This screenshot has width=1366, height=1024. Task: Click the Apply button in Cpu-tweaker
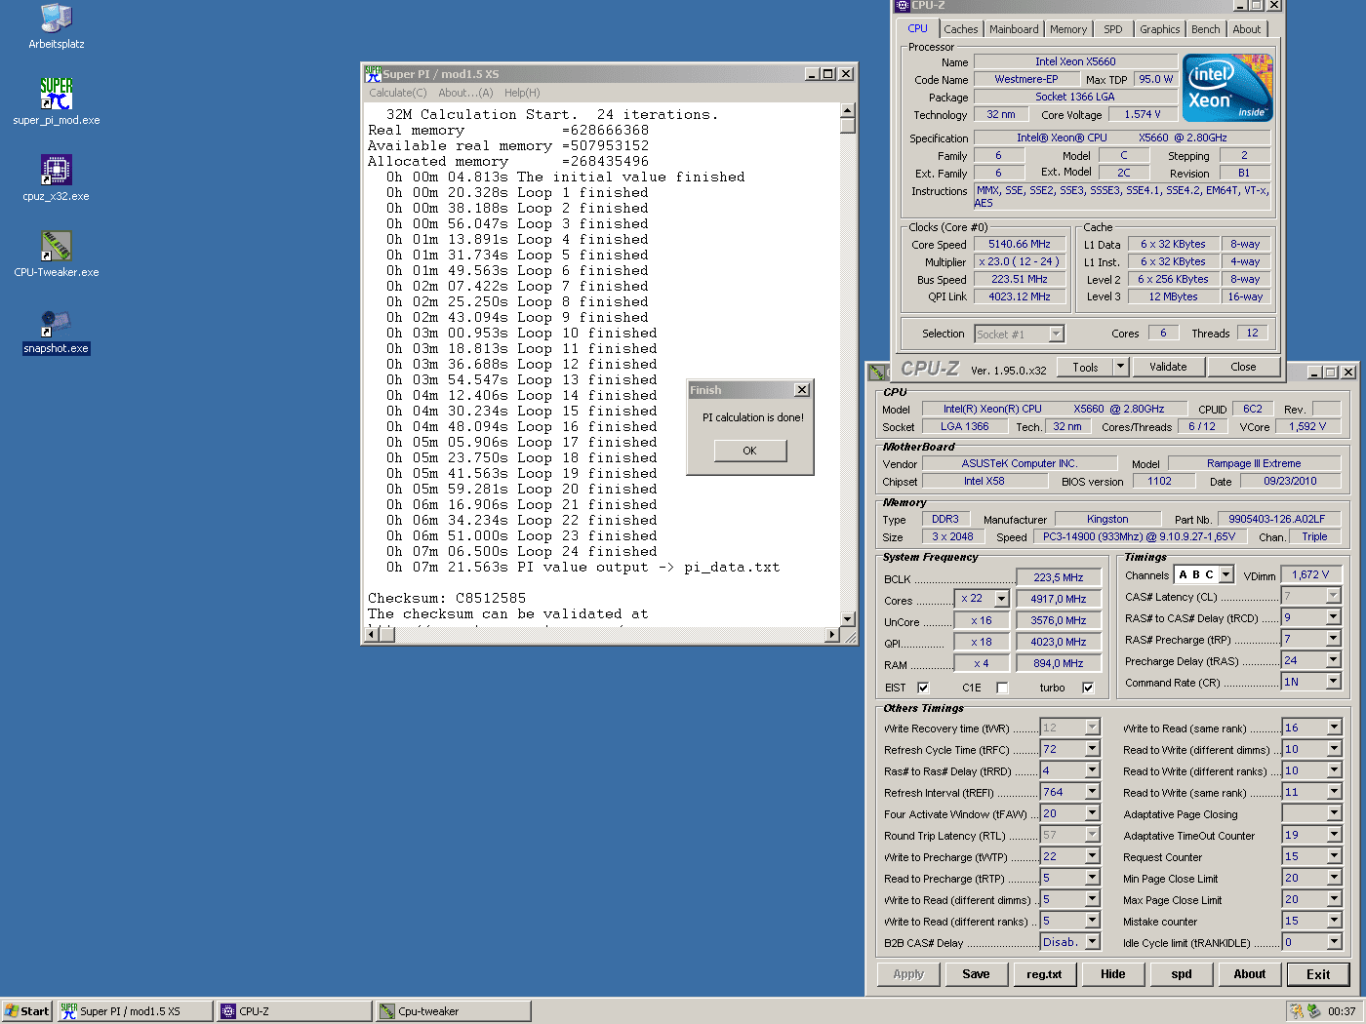coord(907,974)
